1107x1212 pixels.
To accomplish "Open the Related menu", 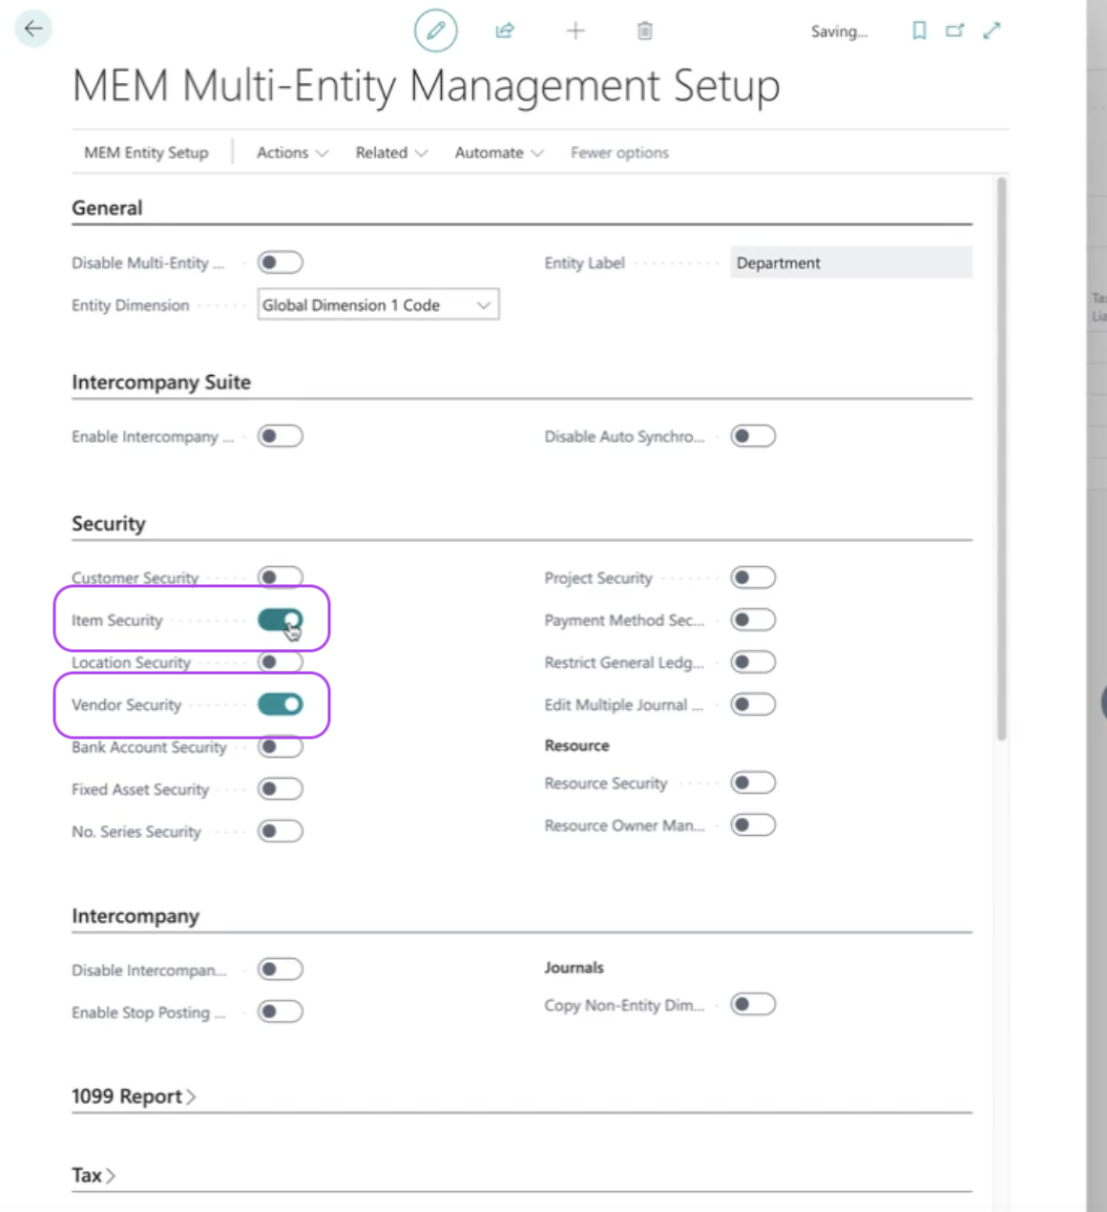I will click(x=391, y=153).
